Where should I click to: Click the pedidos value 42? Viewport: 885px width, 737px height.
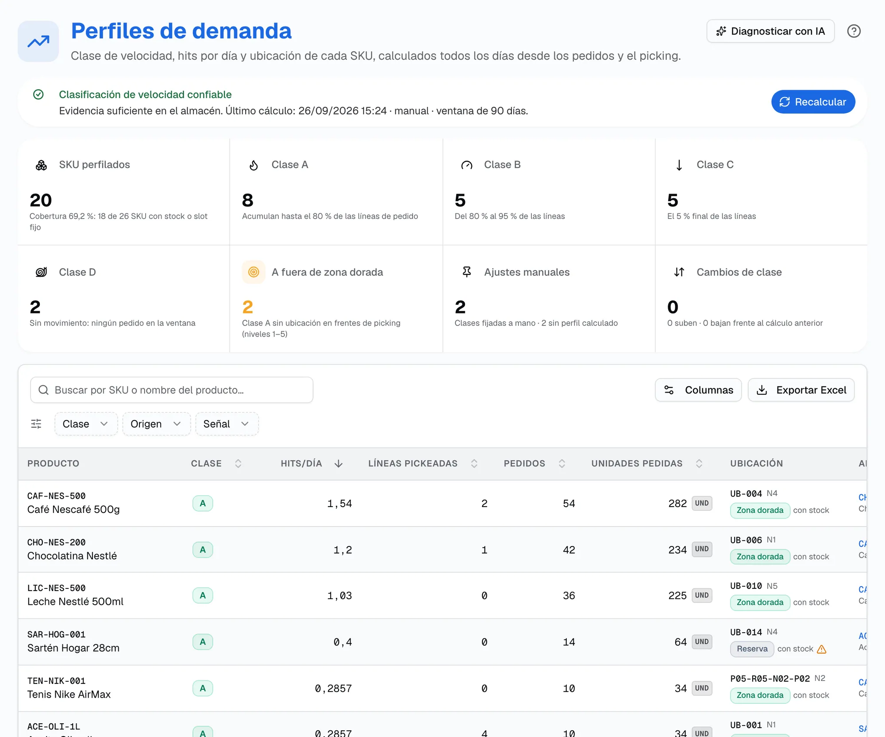[x=569, y=550]
